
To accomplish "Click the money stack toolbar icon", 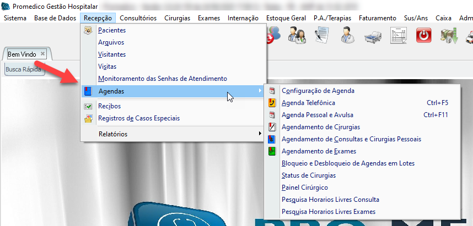I will pos(447,36).
